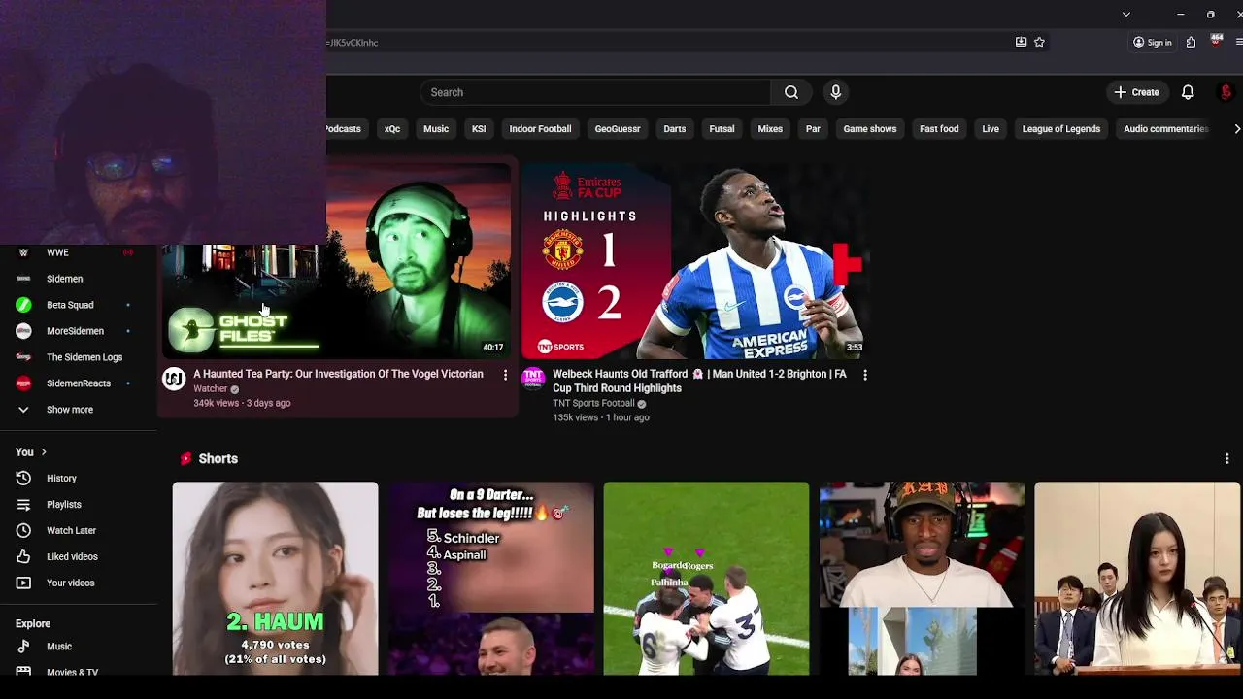Expand the You section chevron
This screenshot has width=1243, height=699.
coord(44,452)
